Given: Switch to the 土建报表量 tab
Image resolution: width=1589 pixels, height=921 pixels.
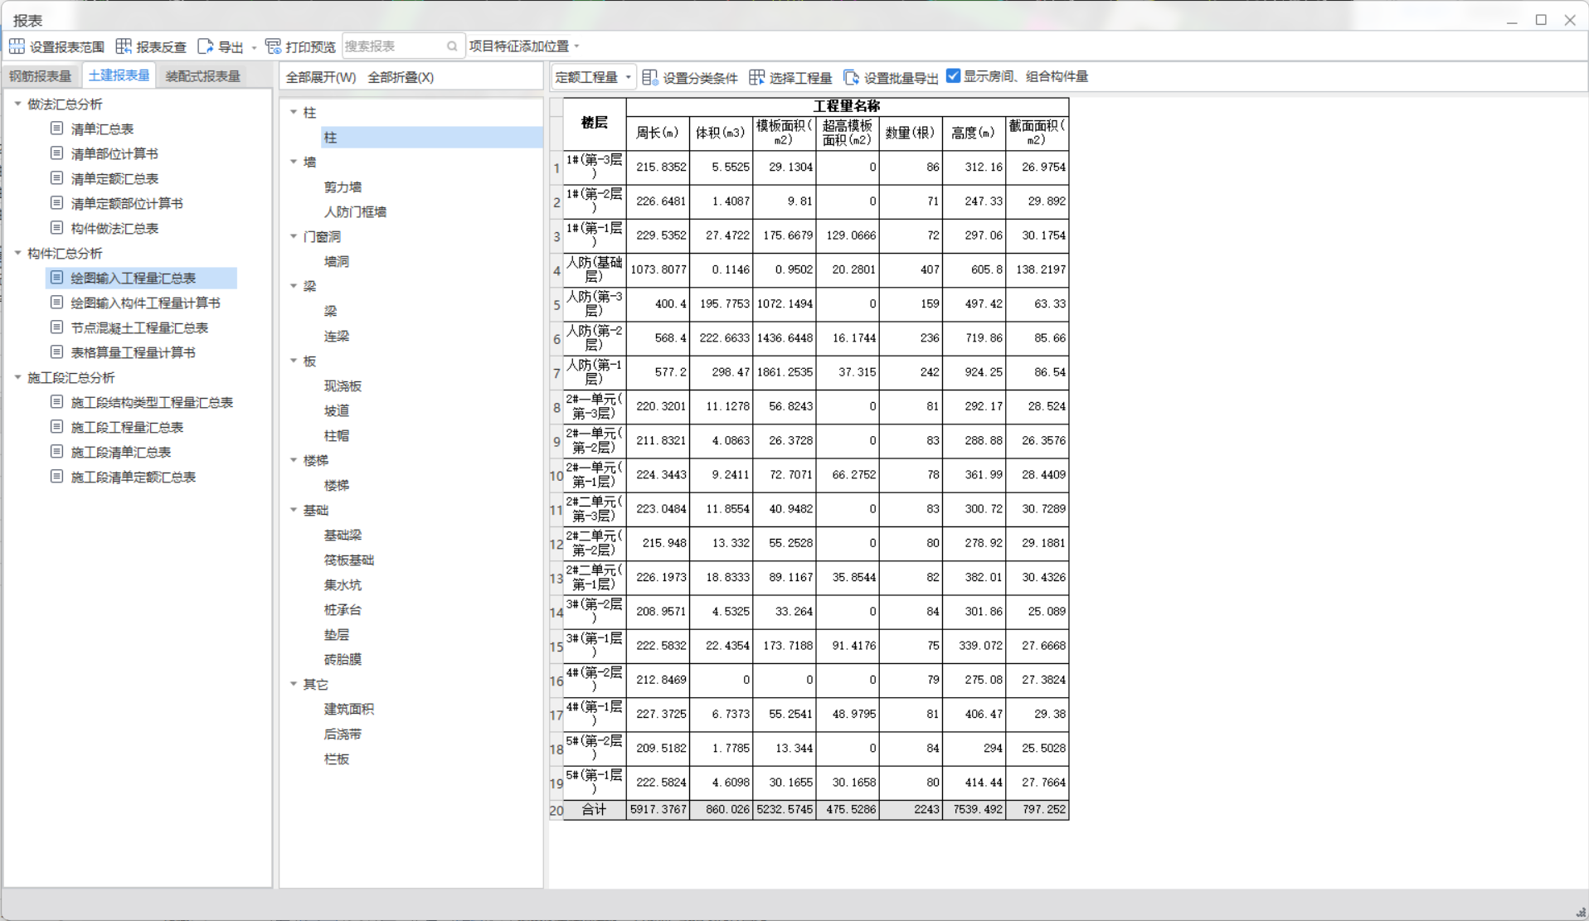Looking at the screenshot, I should [119, 75].
